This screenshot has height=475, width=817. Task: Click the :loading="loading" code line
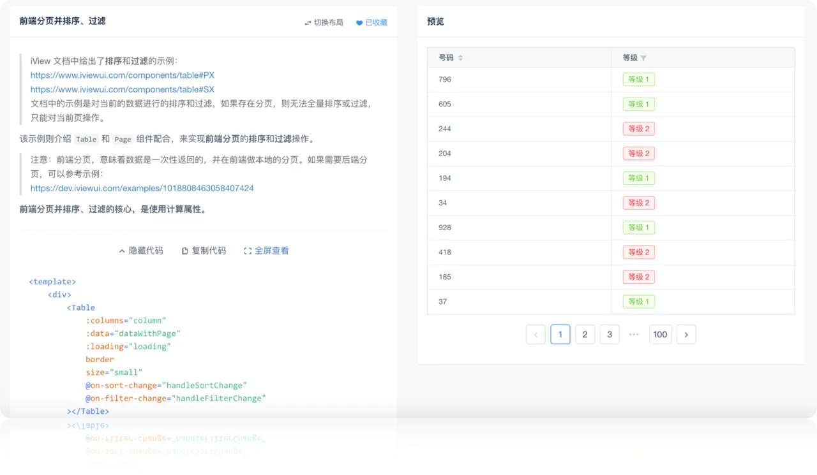(x=128, y=346)
